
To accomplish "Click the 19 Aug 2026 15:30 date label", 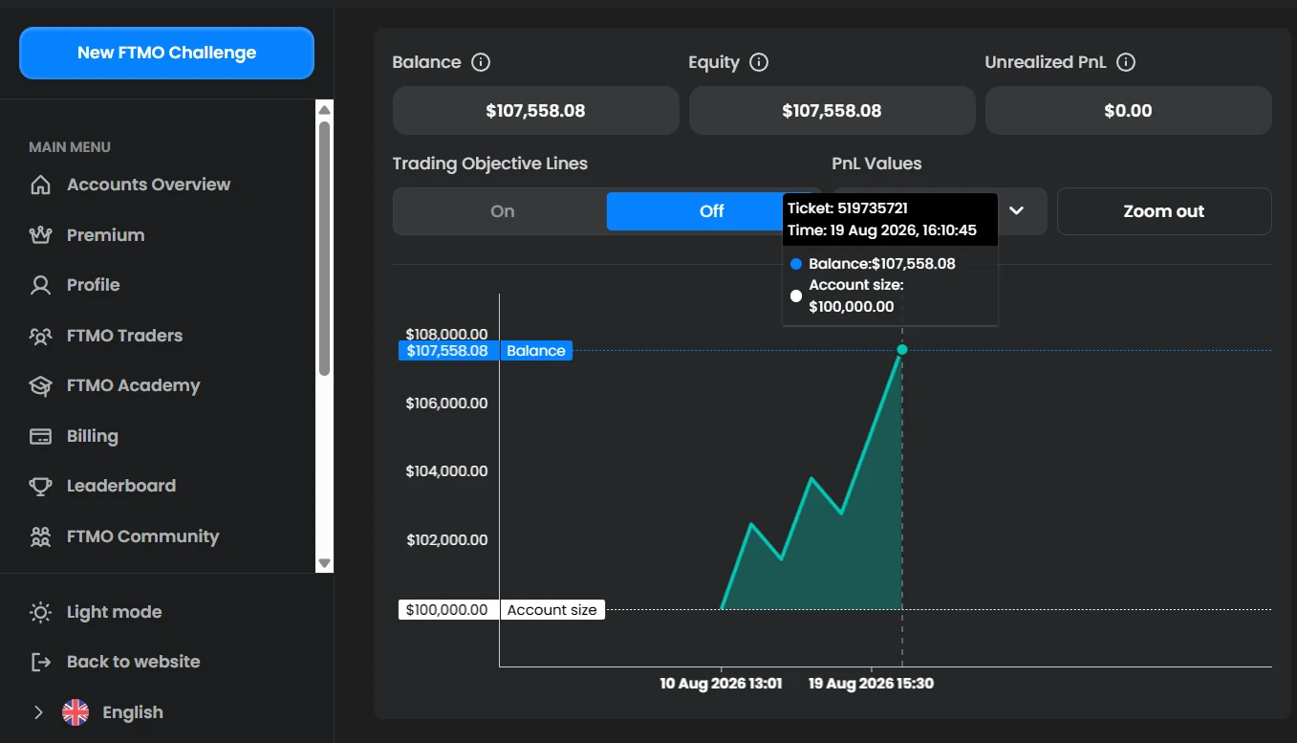I will click(871, 684).
